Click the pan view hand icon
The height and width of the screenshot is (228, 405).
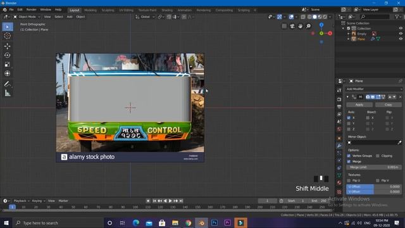pos(300,26)
